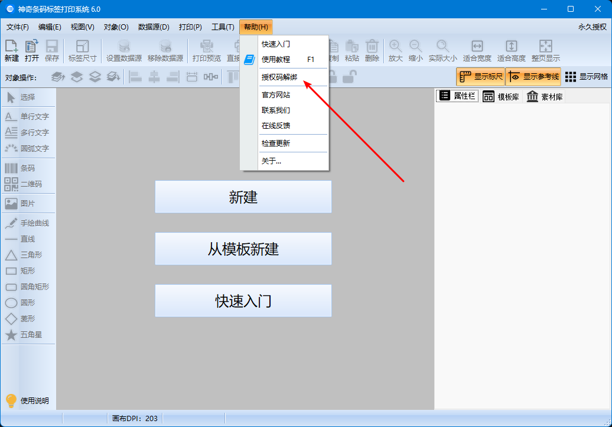Toggle 显示标尺 ruler display

coord(480,77)
